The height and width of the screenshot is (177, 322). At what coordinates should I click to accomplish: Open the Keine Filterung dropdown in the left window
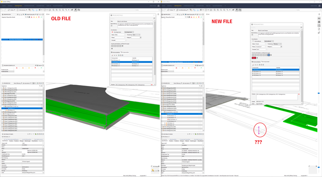coord(17,83)
